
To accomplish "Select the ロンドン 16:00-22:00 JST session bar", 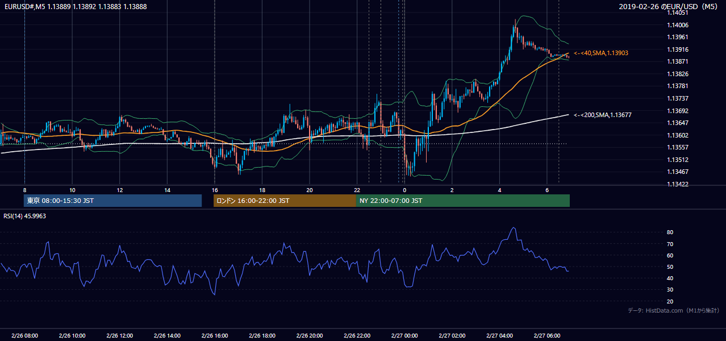I will coord(285,201).
